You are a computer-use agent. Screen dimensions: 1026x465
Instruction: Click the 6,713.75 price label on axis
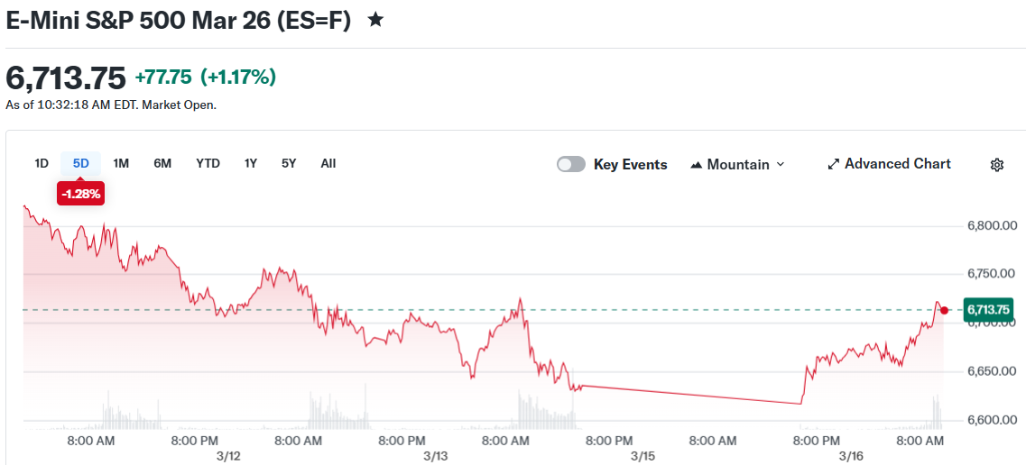point(988,310)
